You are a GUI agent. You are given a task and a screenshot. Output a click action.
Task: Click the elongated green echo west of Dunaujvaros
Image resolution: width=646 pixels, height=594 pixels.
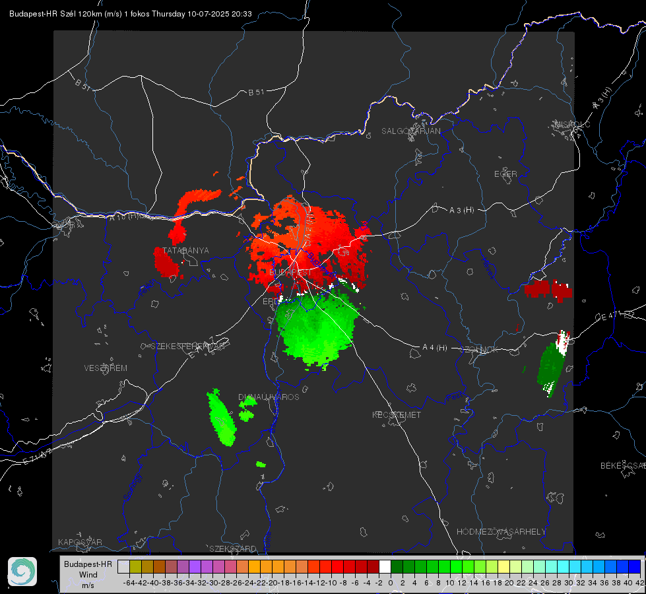222,417
